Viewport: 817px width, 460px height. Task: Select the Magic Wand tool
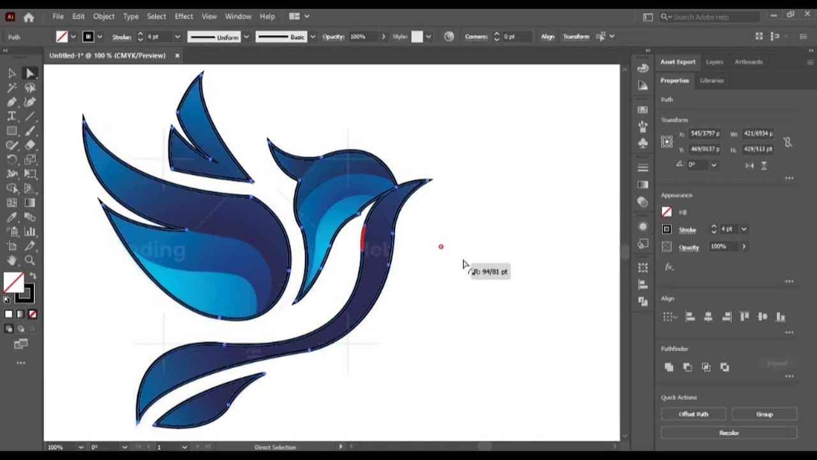(11, 88)
